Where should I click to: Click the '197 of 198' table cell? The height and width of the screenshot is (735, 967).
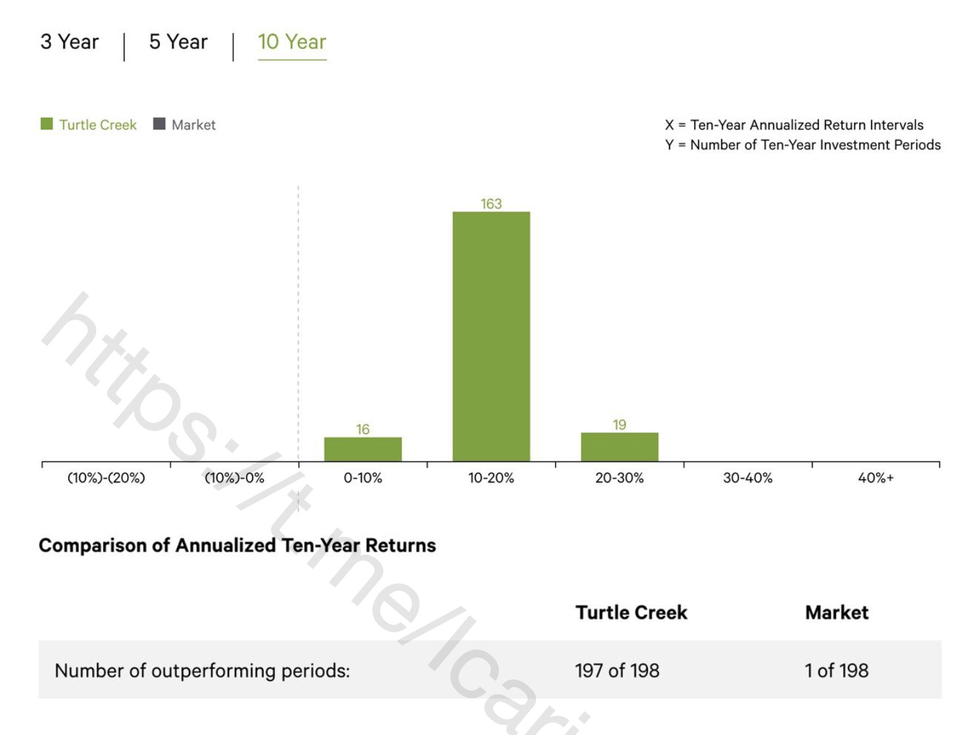617,671
